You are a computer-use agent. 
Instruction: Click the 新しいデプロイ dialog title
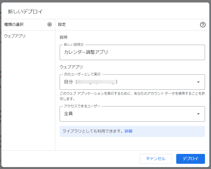point(25,12)
